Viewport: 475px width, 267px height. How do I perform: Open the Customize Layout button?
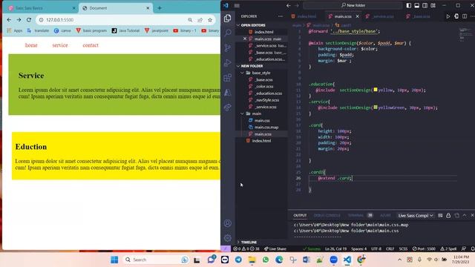(x=433, y=5)
